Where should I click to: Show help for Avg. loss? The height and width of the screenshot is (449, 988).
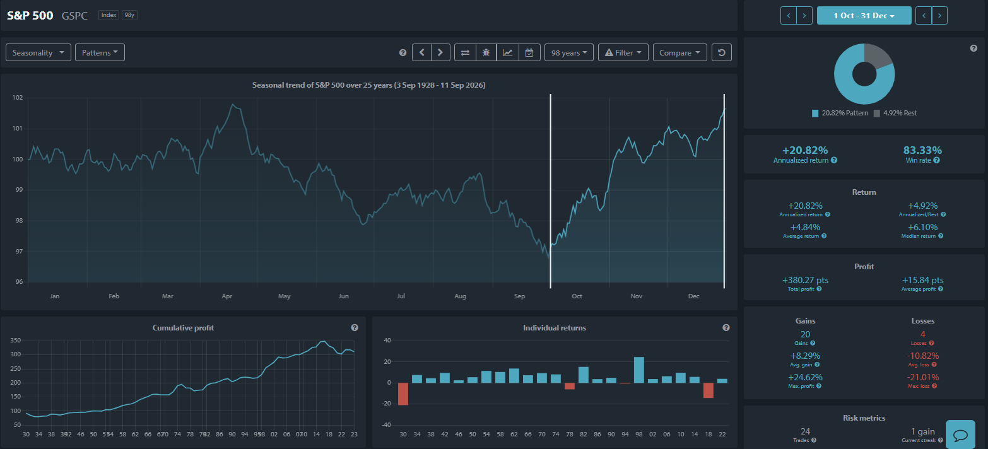(x=936, y=364)
